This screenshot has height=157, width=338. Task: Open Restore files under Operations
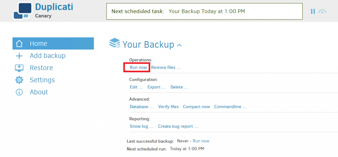coord(166,68)
